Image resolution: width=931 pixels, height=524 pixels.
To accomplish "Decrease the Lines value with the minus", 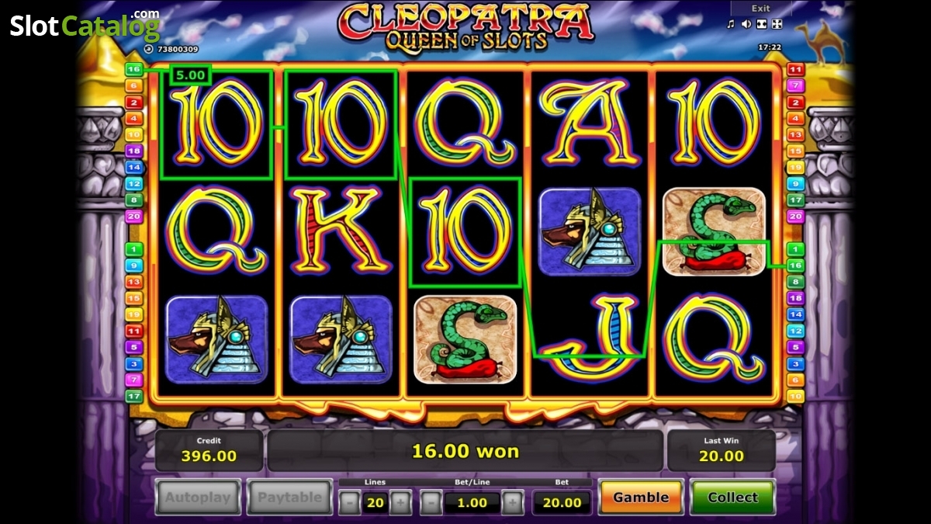I will click(x=350, y=502).
